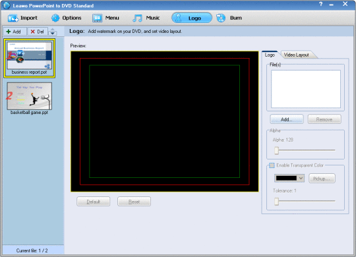Click the Remove logo button

pos(324,119)
